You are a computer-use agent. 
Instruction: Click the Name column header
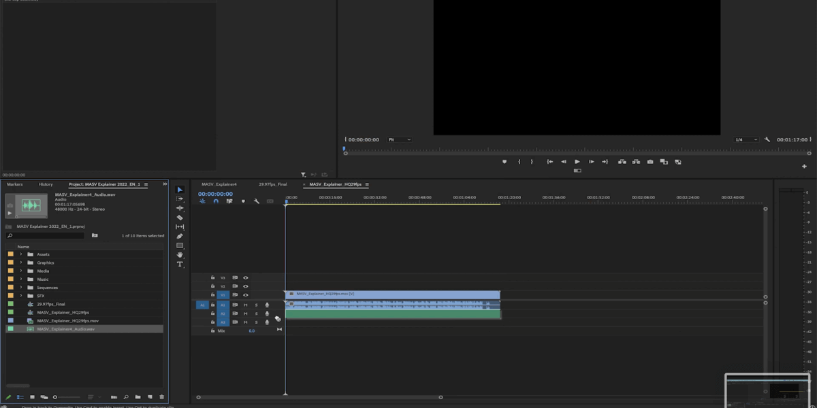(x=23, y=247)
